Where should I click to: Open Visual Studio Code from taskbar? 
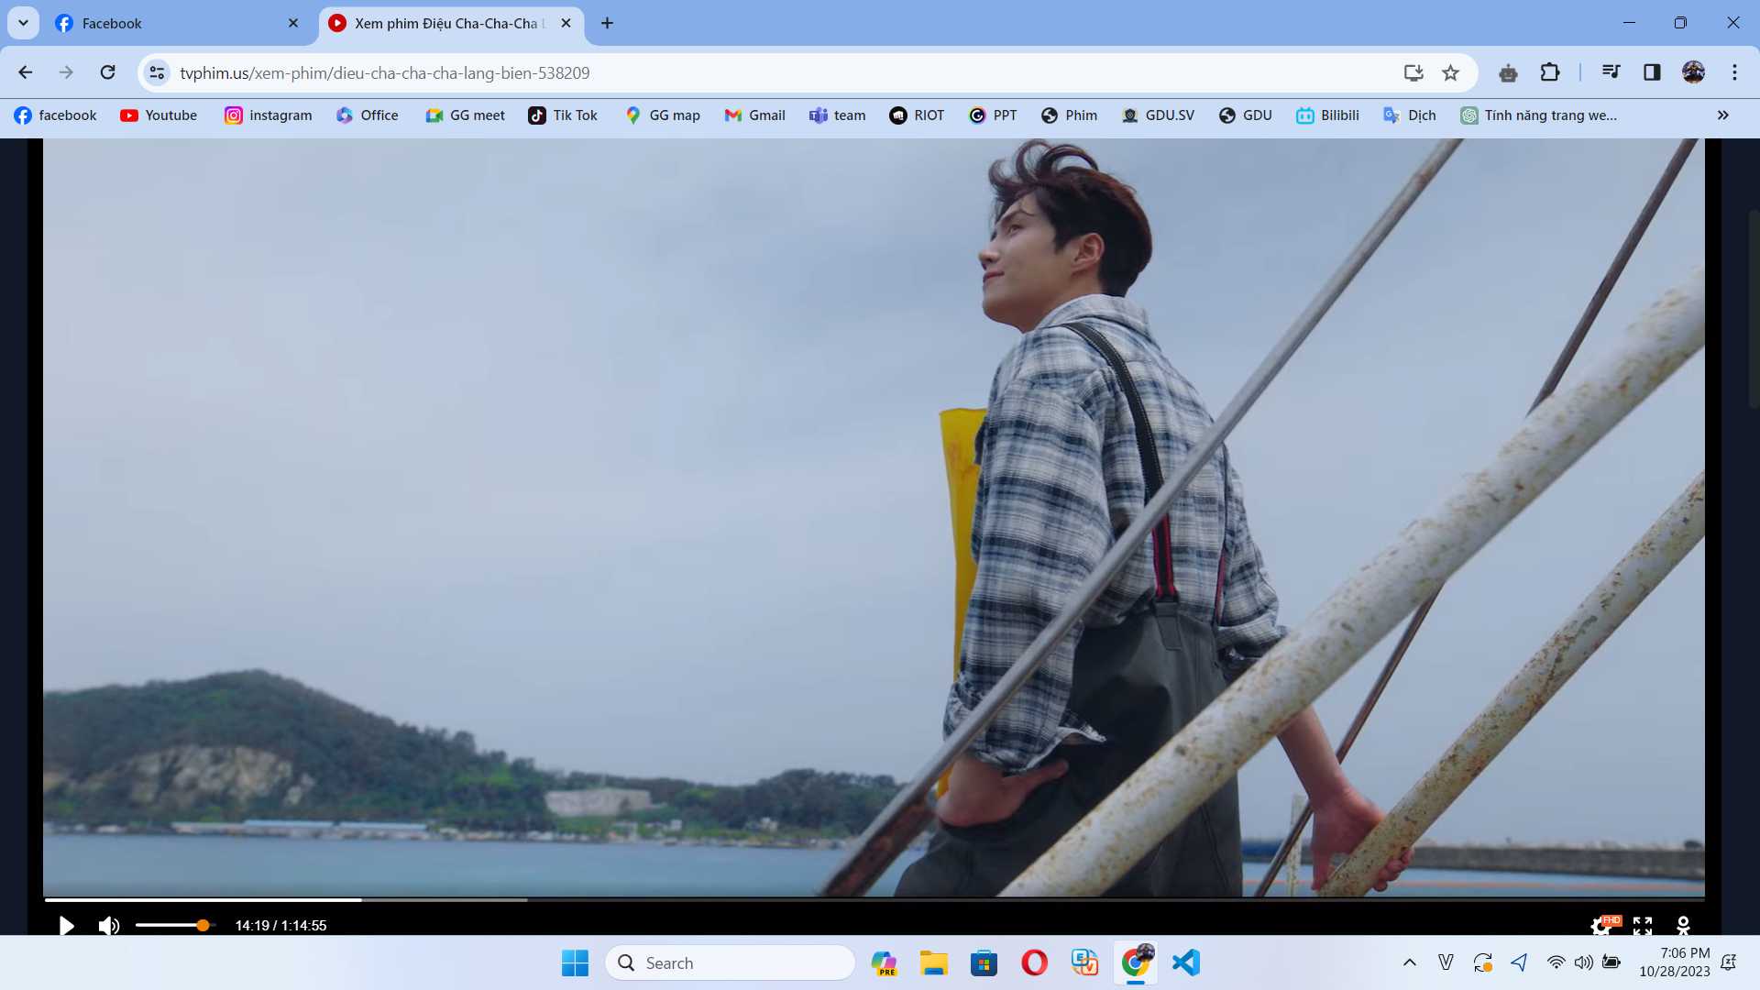(1185, 962)
